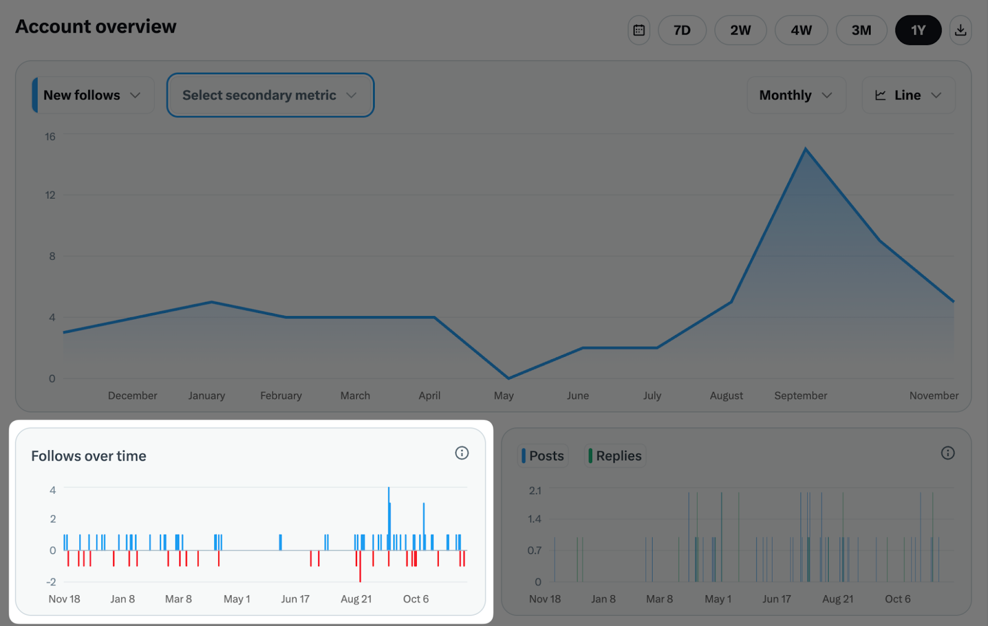Expand the Line chart type dropdown
Image resolution: width=988 pixels, height=626 pixels.
coord(908,94)
